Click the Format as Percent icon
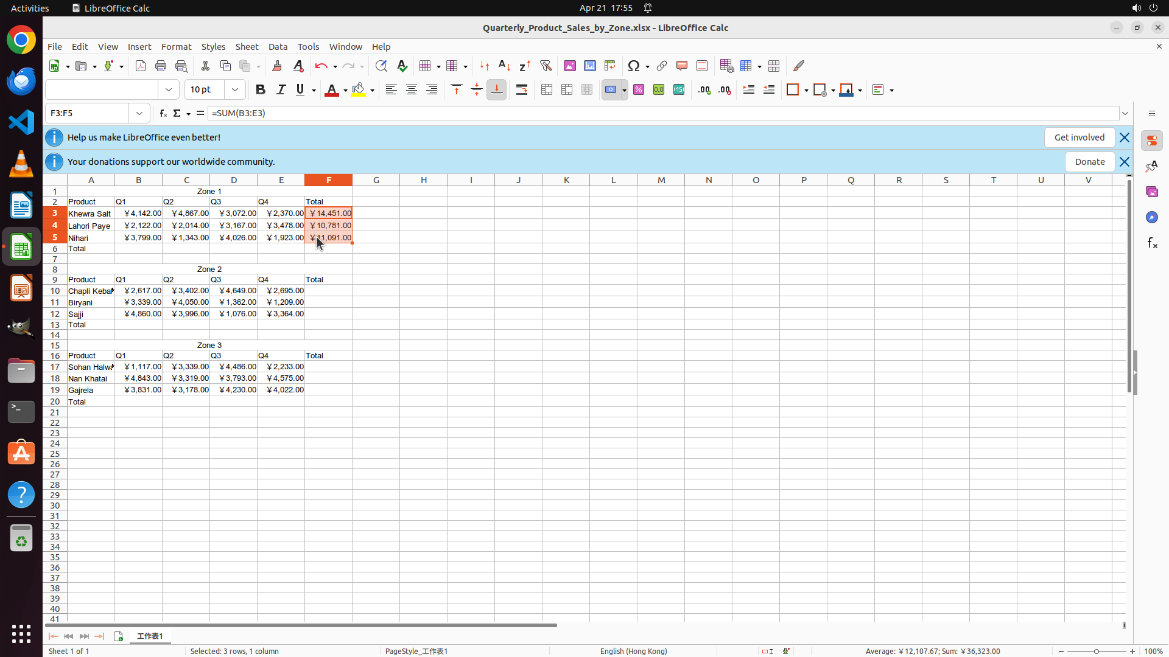This screenshot has width=1169, height=657. (x=639, y=90)
